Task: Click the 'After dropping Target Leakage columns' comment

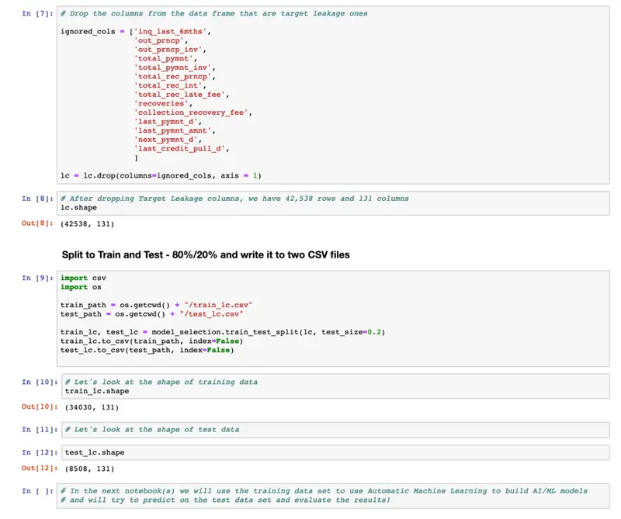Action: coord(234,199)
